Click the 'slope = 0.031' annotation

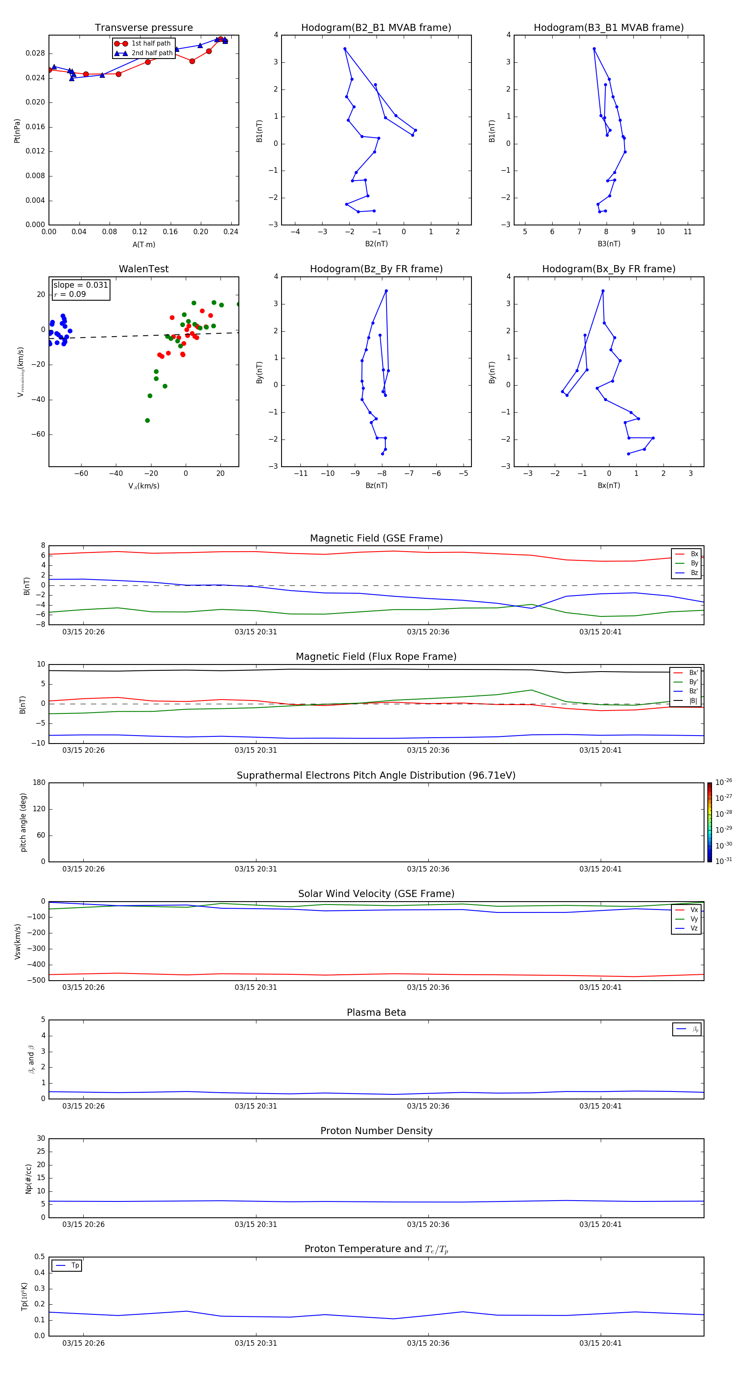80,285
